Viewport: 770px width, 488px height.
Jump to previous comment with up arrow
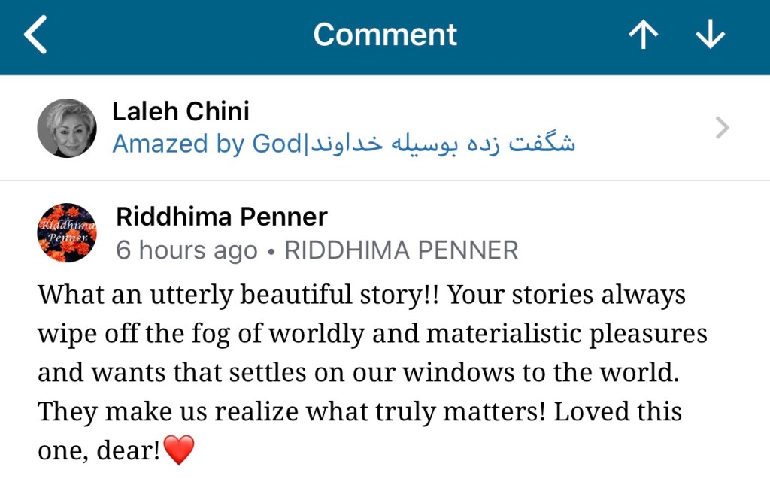tap(643, 35)
